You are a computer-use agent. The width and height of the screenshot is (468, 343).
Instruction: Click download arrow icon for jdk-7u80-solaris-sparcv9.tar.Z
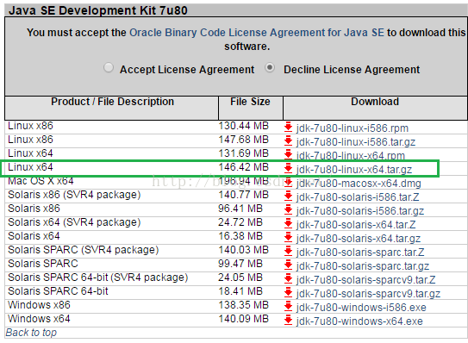coord(288,279)
